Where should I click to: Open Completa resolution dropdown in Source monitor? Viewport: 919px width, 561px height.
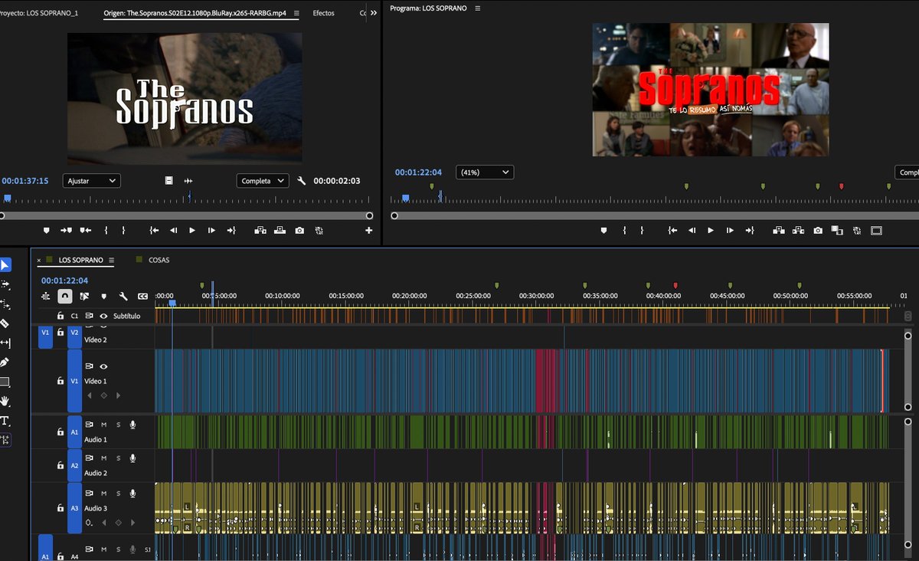[263, 181]
